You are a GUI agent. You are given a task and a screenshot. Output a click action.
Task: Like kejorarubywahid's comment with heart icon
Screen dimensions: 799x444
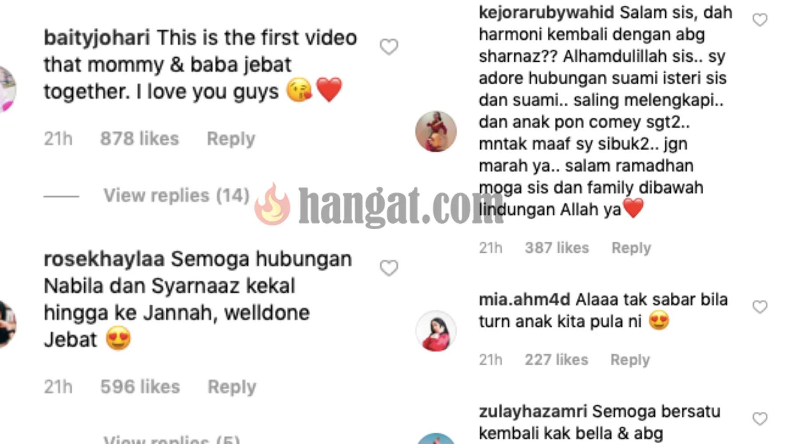tap(760, 20)
